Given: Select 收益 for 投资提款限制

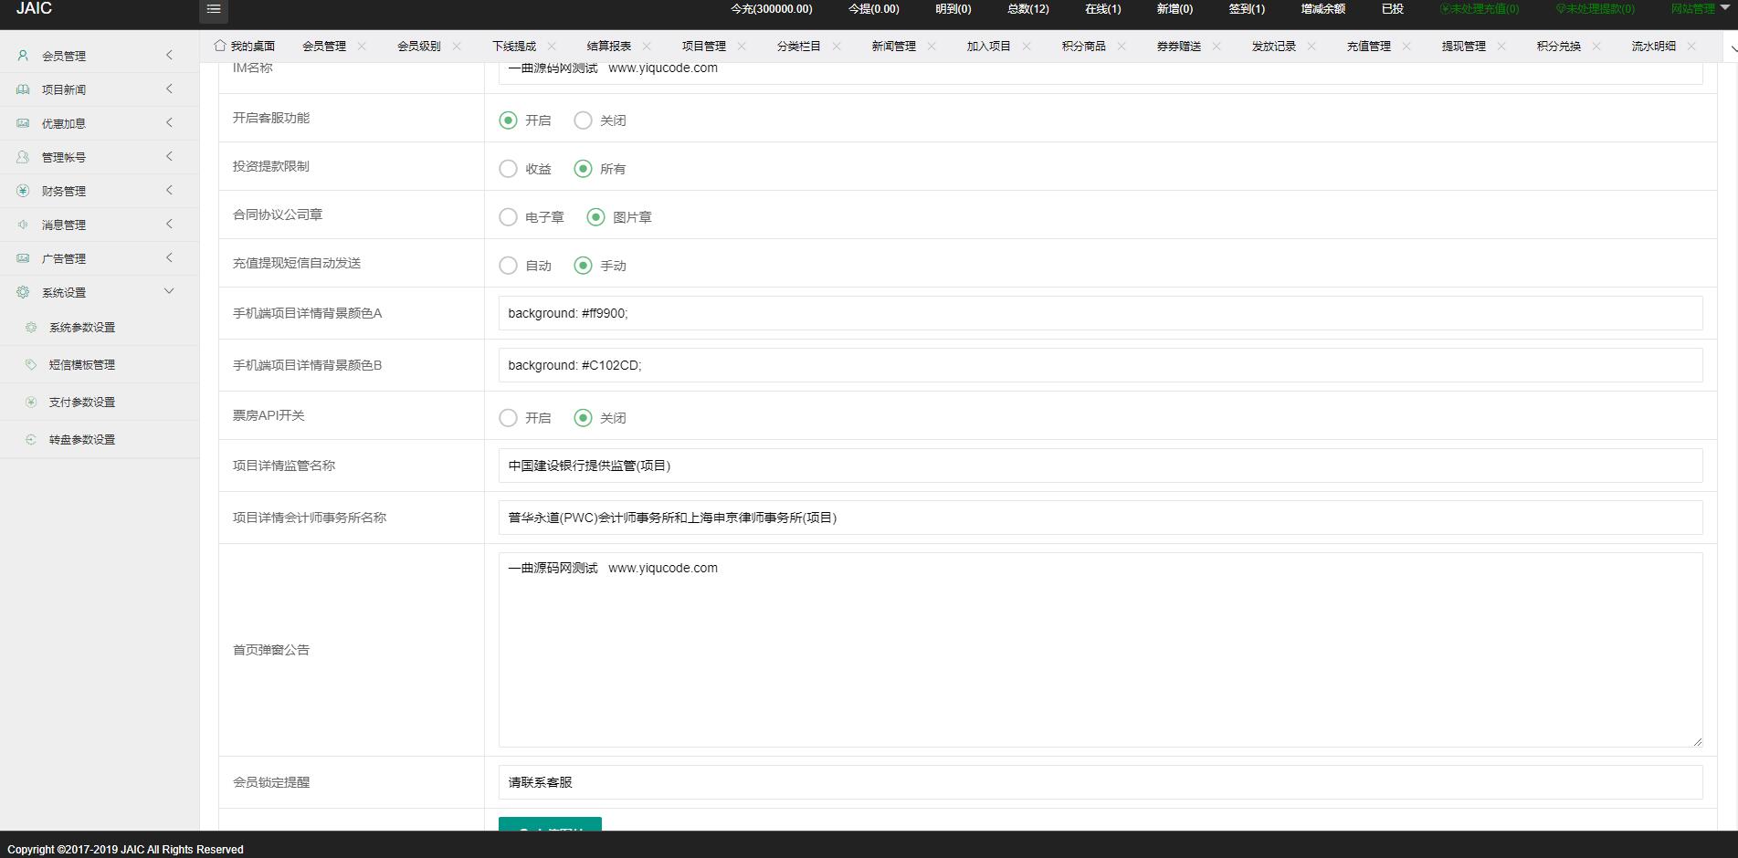Looking at the screenshot, I should 508,169.
